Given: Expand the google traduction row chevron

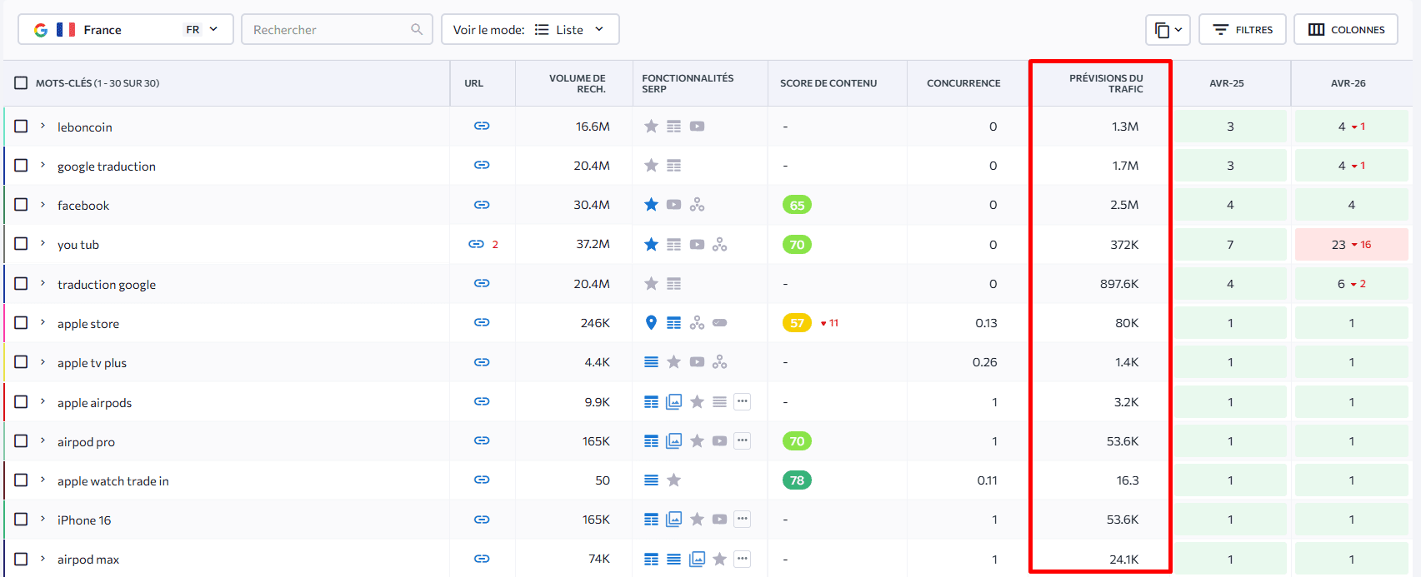Looking at the screenshot, I should point(43,165).
